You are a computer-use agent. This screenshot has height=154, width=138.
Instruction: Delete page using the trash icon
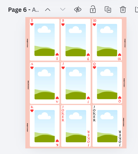123,10
